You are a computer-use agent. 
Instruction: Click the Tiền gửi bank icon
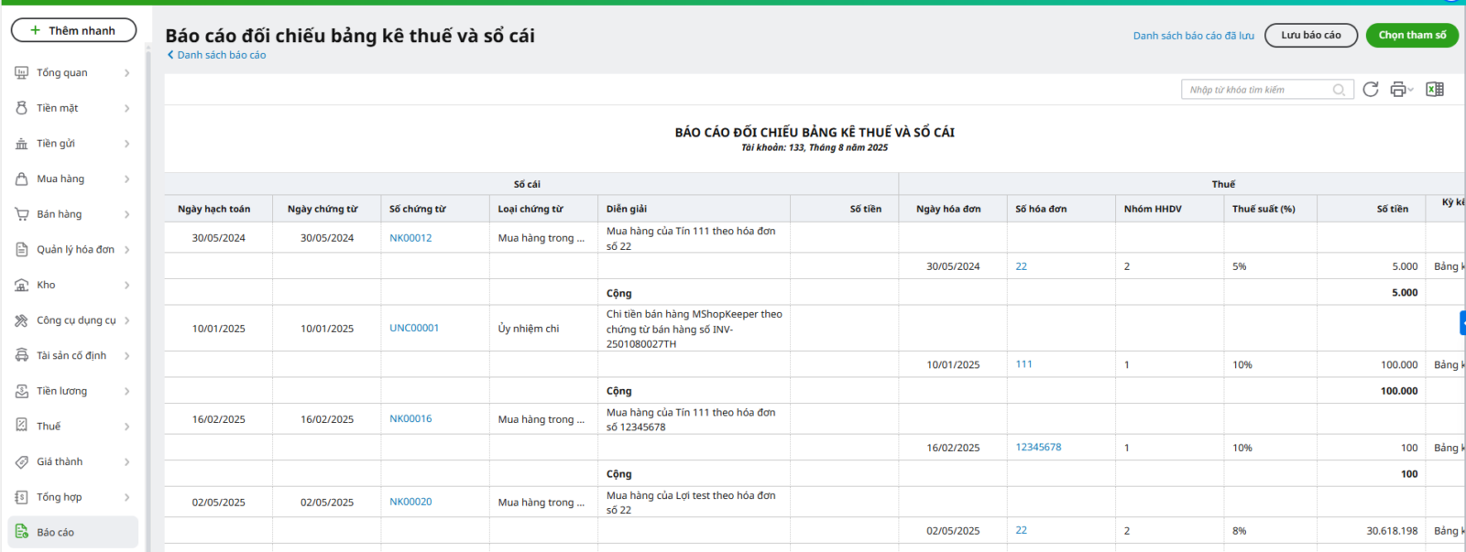(x=22, y=144)
